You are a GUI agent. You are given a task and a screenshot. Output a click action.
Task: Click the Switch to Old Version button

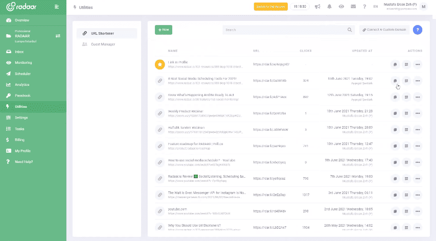[x=270, y=7]
